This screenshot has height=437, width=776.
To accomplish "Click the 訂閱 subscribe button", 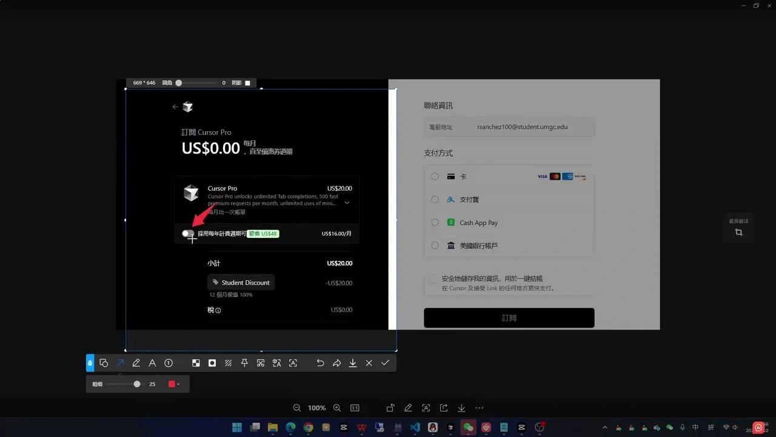I will click(509, 317).
